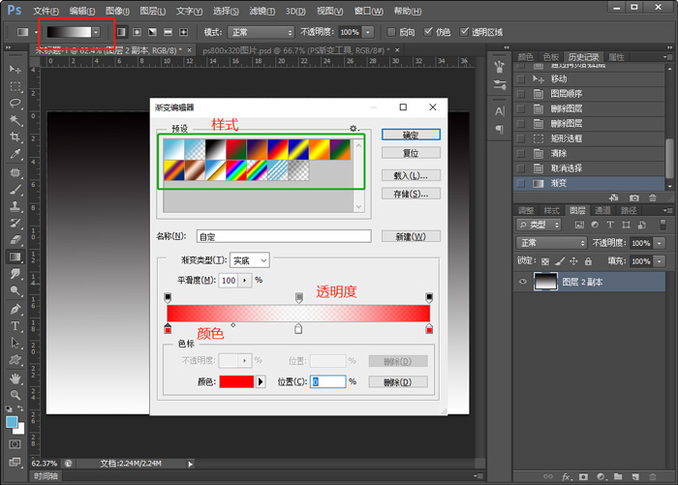Open the 渐变类型 dropdown
678x485 pixels.
[x=250, y=260]
